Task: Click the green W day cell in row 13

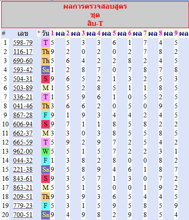Action: [x=46, y=151]
